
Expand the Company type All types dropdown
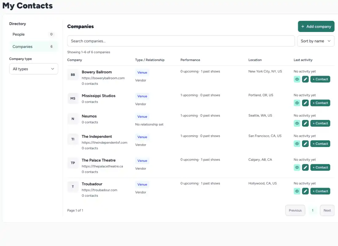[33, 69]
